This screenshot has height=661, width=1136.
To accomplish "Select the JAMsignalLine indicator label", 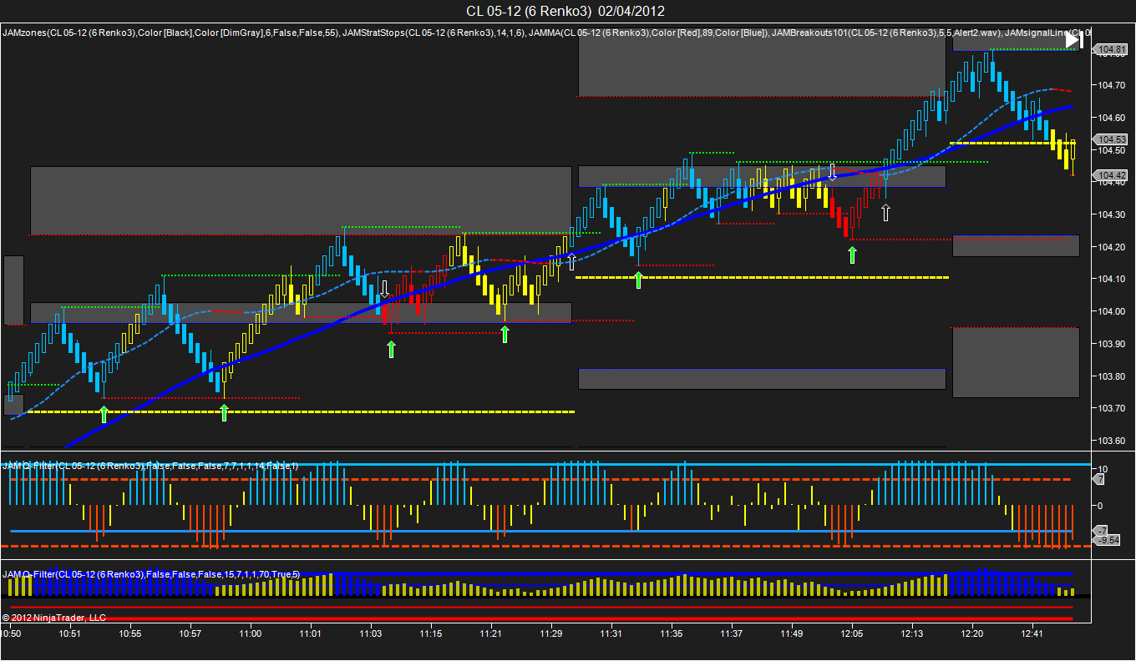I will click(1047, 33).
